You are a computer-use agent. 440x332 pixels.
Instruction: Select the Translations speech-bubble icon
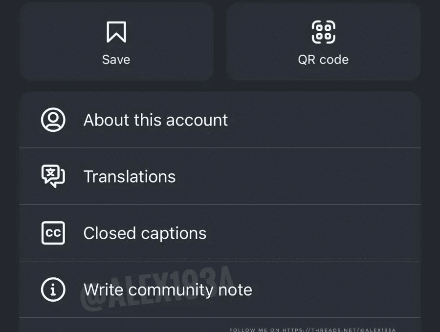[x=53, y=176]
